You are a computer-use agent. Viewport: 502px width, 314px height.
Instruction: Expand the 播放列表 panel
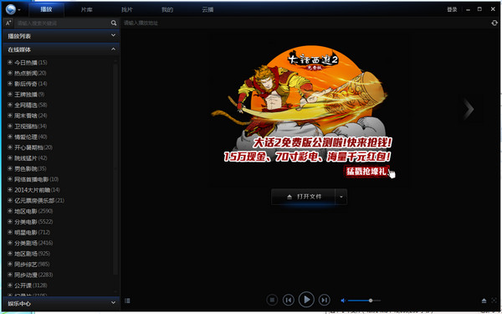61,36
